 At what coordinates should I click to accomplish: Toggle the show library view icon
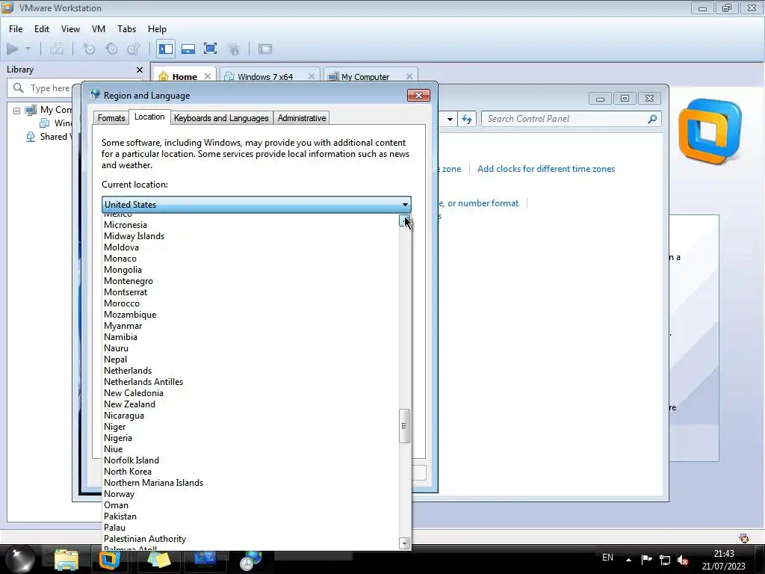[x=166, y=49]
